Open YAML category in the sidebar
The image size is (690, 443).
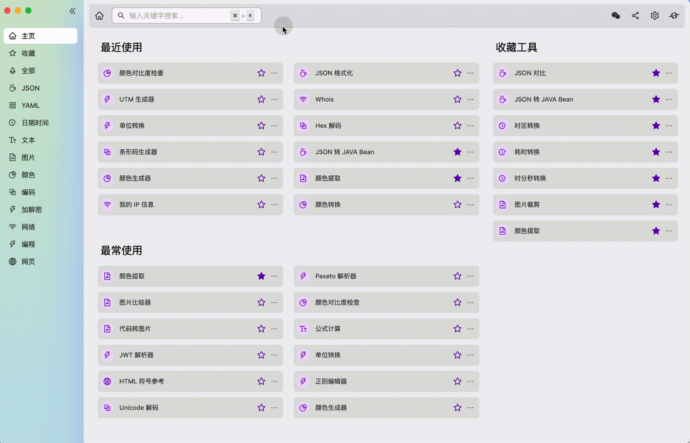(x=40, y=105)
